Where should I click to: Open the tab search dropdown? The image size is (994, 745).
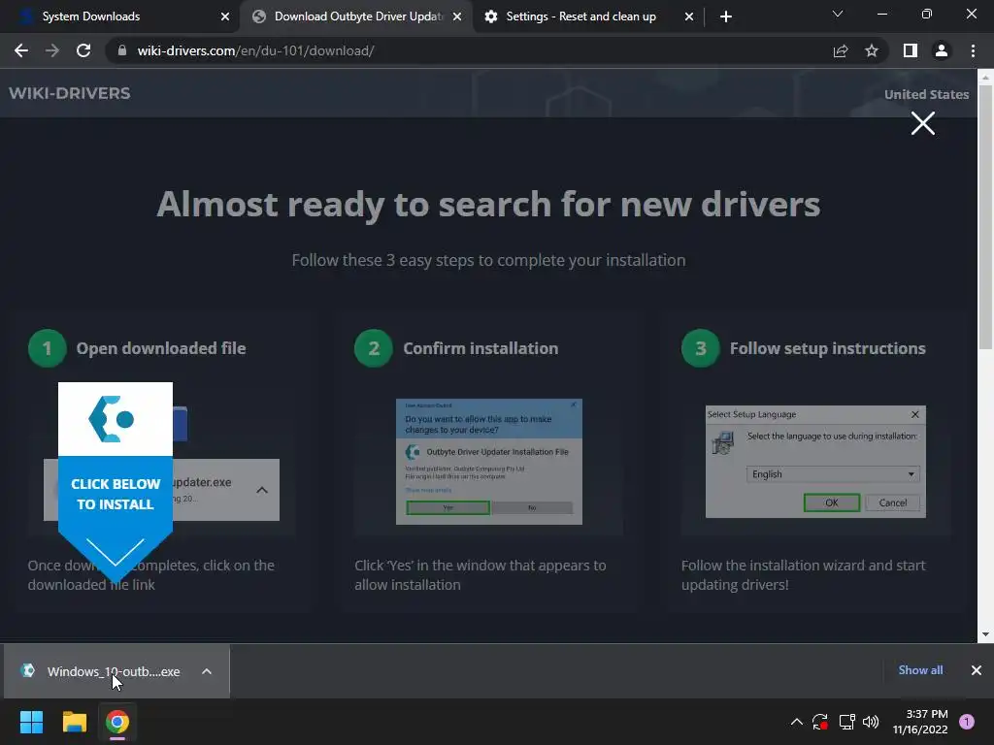tap(838, 14)
